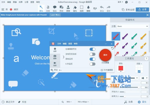Open Properties gear icon (属性)

(139, 102)
